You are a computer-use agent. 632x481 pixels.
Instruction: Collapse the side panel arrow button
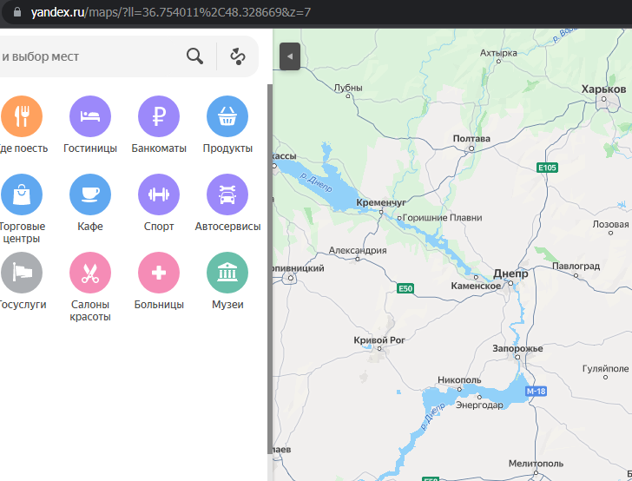(x=290, y=56)
